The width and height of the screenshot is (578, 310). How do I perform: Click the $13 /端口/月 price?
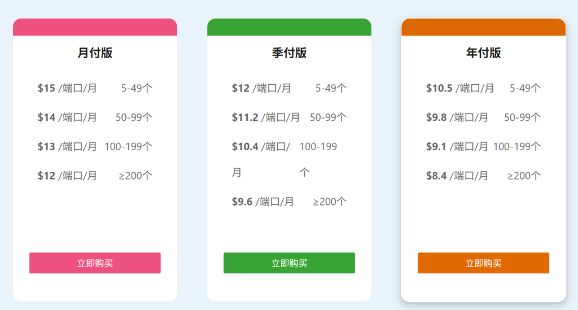coord(67,147)
